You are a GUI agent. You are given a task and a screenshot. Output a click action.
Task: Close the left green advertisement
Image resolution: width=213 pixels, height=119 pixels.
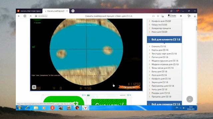click(x=85, y=95)
